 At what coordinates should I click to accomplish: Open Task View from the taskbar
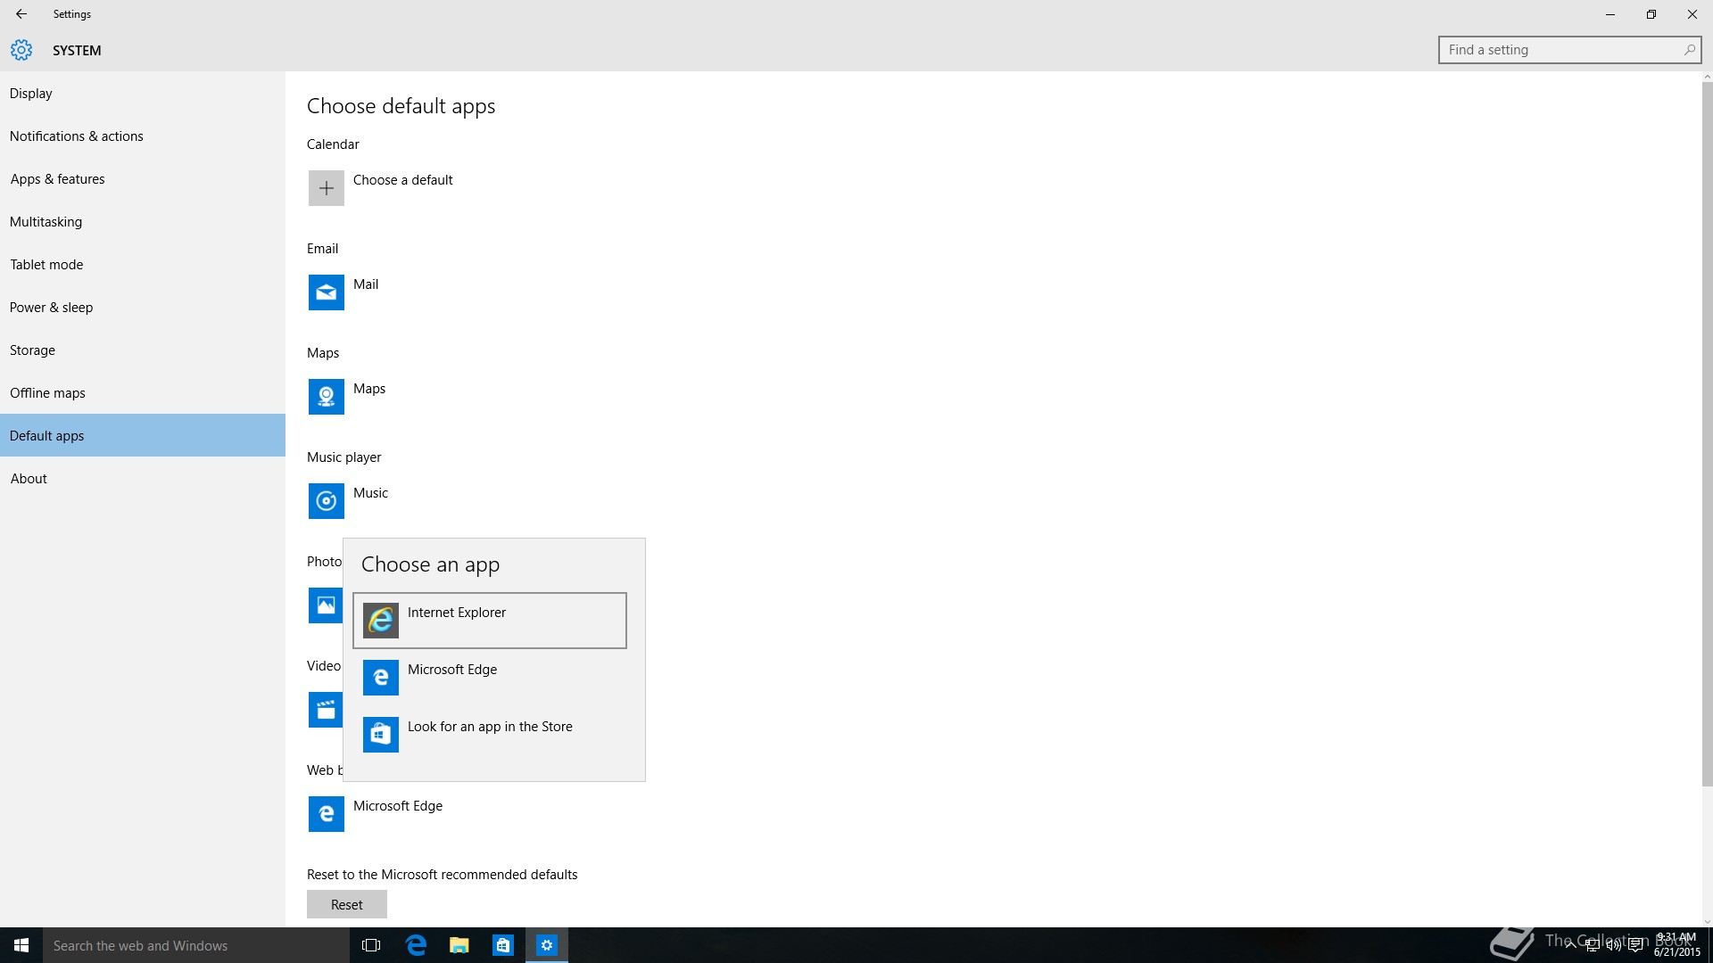click(371, 945)
